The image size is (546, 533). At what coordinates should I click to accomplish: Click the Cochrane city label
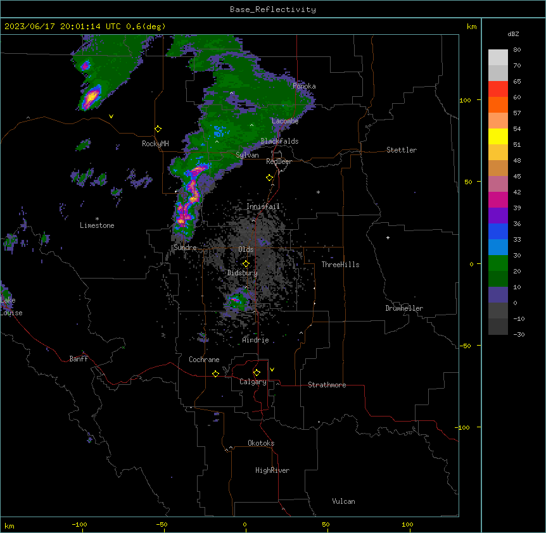click(204, 360)
